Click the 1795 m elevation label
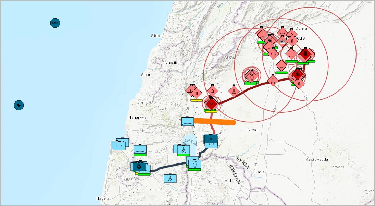The image size is (375, 206). (x=338, y=167)
